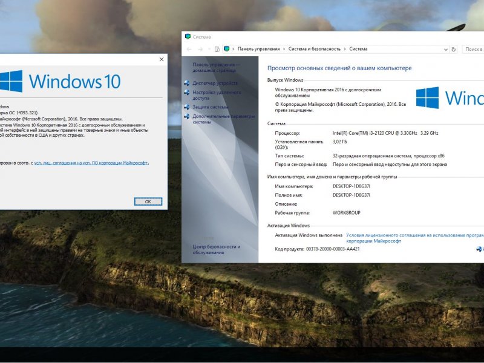Screen dimensions: 484x363
Task: Expand the chevron after Система и безопасность breadcrumb
Action: coord(345,49)
